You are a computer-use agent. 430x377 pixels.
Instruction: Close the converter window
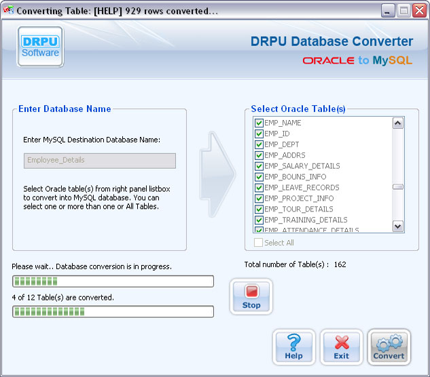tap(419, 11)
